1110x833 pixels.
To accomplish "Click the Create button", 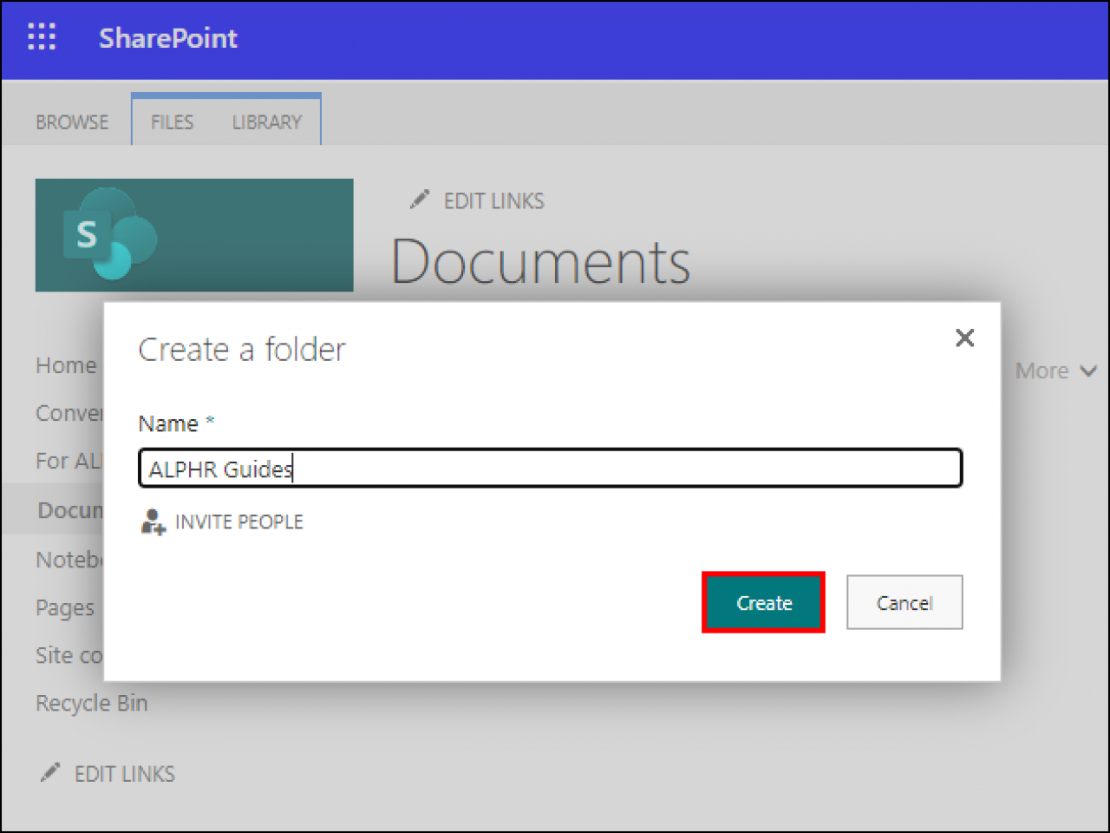I will (x=763, y=602).
